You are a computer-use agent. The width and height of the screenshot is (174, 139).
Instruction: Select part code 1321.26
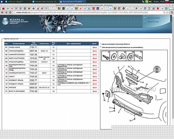click(33, 54)
